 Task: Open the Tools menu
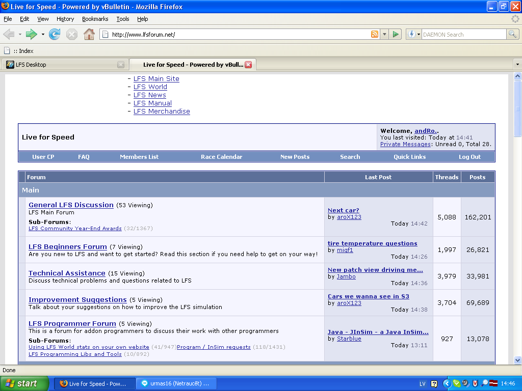(123, 19)
